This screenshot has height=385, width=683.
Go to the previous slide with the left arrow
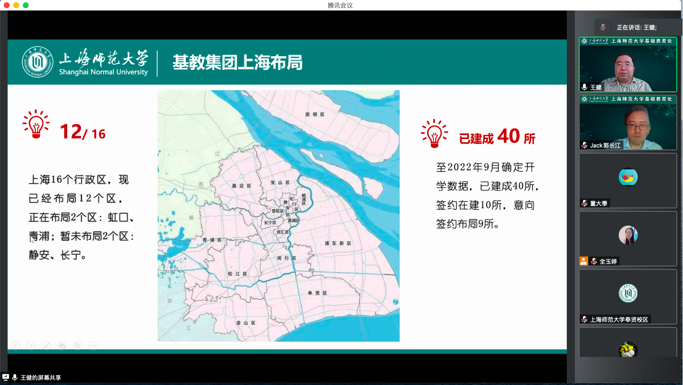[x=15, y=346]
